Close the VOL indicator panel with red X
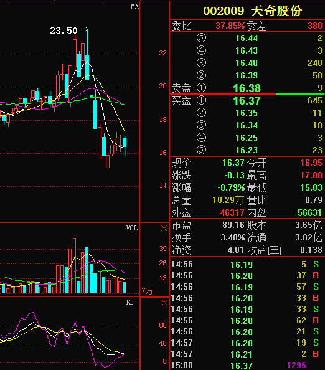The width and height of the screenshot is (325, 370). (x=164, y=228)
